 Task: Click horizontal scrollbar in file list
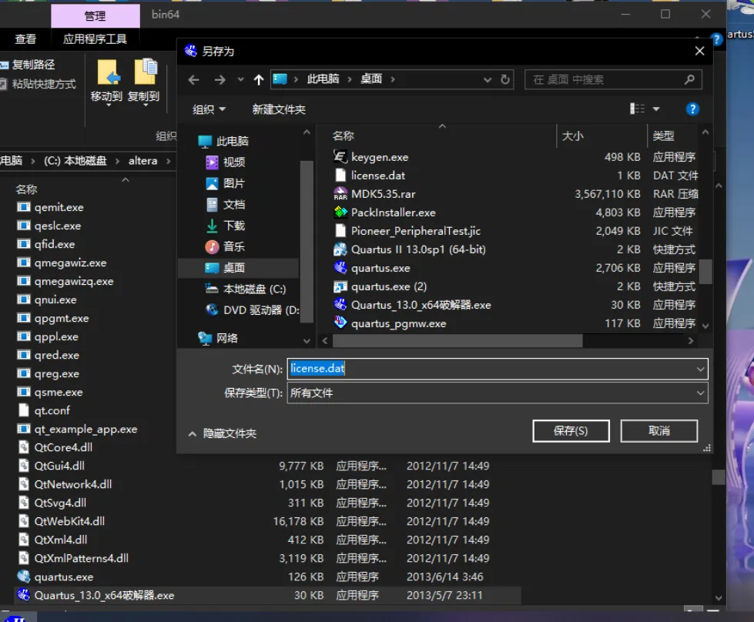pos(457,341)
